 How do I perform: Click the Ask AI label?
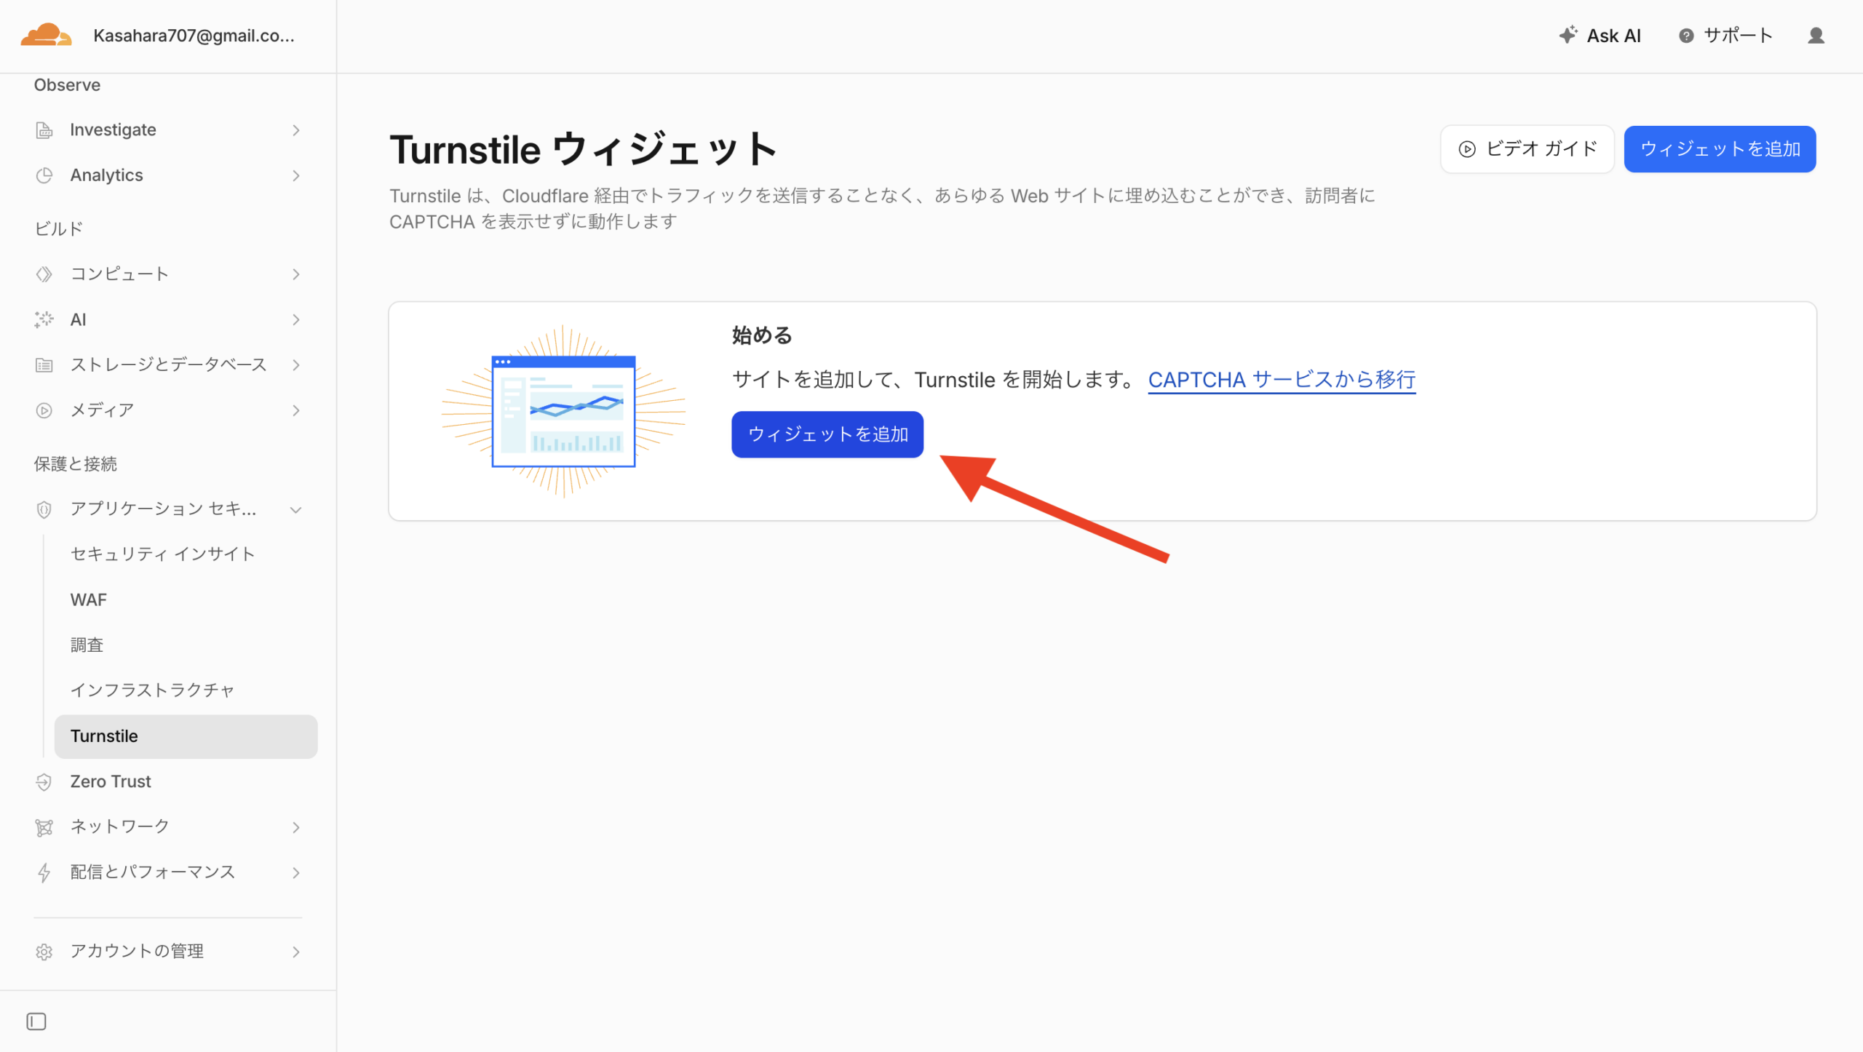1613,36
